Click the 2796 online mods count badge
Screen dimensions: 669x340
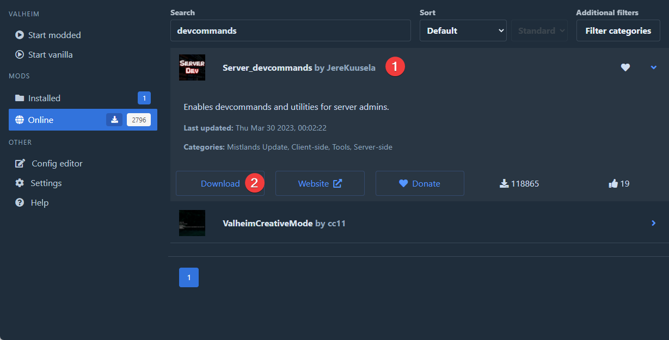139,120
